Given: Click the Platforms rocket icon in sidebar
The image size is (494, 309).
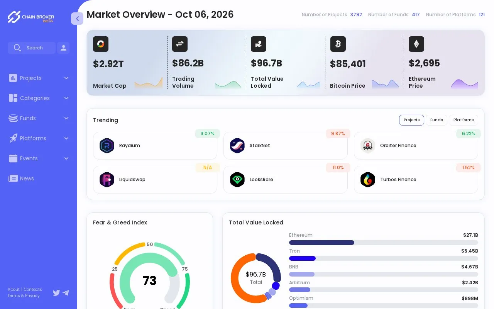Looking at the screenshot, I should pyautogui.click(x=13, y=138).
